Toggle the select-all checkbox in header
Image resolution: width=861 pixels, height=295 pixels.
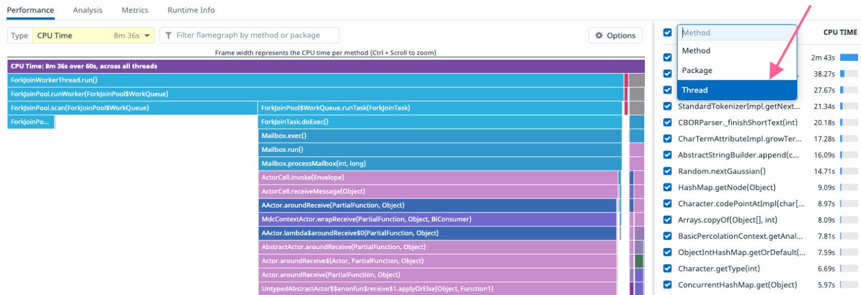[667, 33]
